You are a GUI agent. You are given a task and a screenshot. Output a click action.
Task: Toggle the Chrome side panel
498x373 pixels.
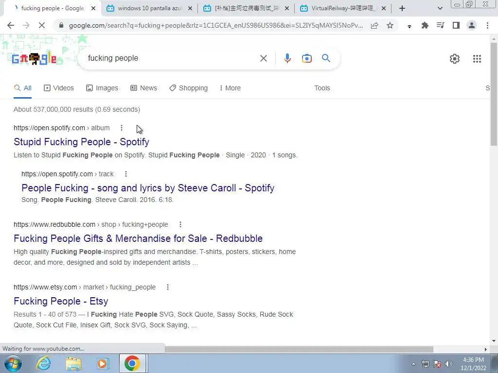(456, 25)
